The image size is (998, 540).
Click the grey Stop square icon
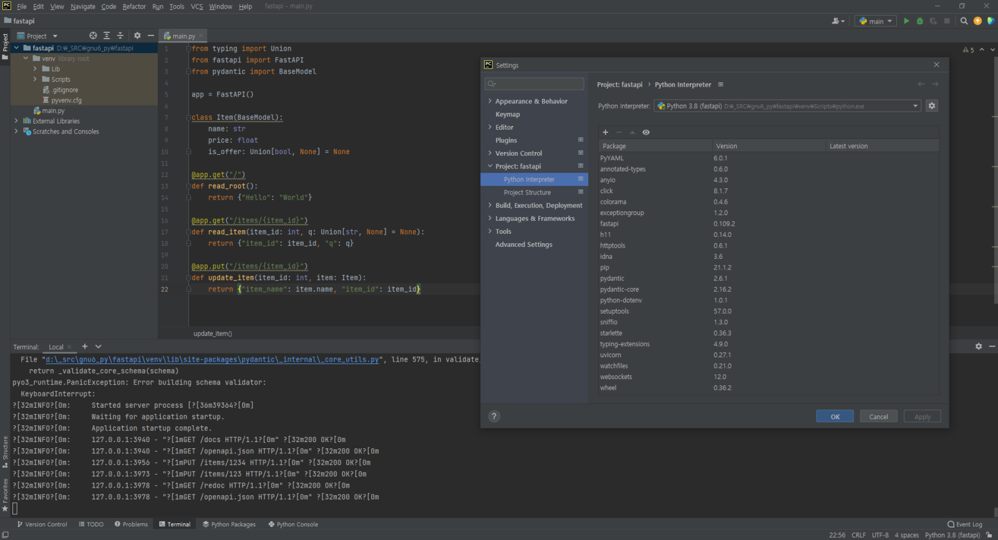point(947,21)
